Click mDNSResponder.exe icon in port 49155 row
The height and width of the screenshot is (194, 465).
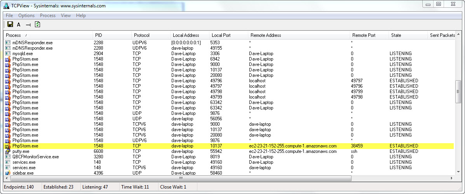point(8,48)
